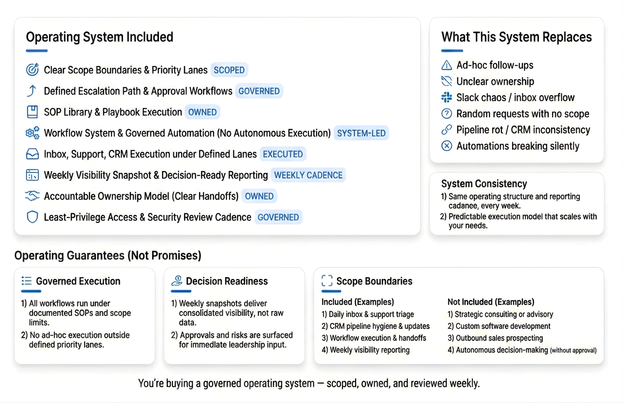Image resolution: width=623 pixels, height=403 pixels.
Task: Click the SYSTEM-LED badge
Action: tap(361, 133)
